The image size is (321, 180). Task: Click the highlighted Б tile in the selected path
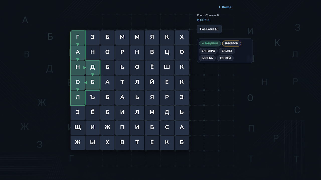(93, 82)
